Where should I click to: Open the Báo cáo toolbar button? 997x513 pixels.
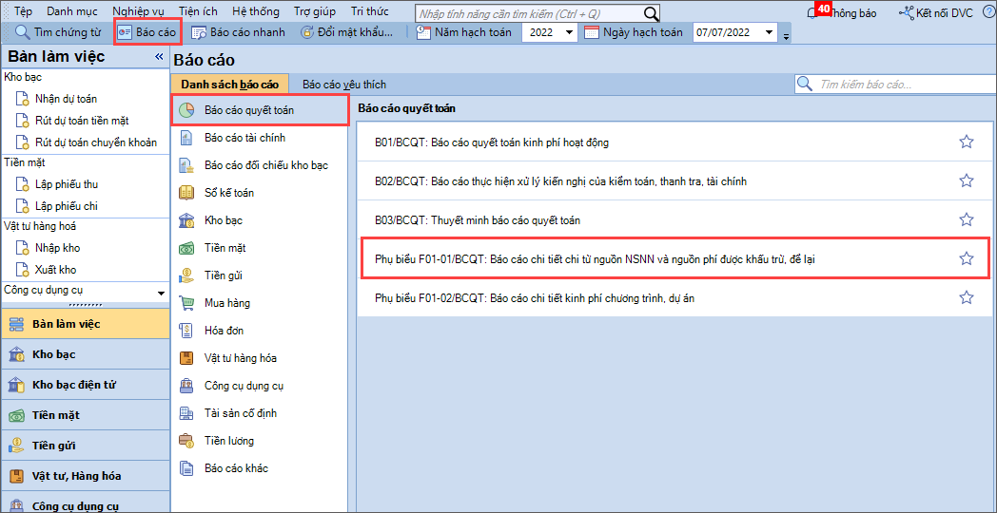pos(147,32)
